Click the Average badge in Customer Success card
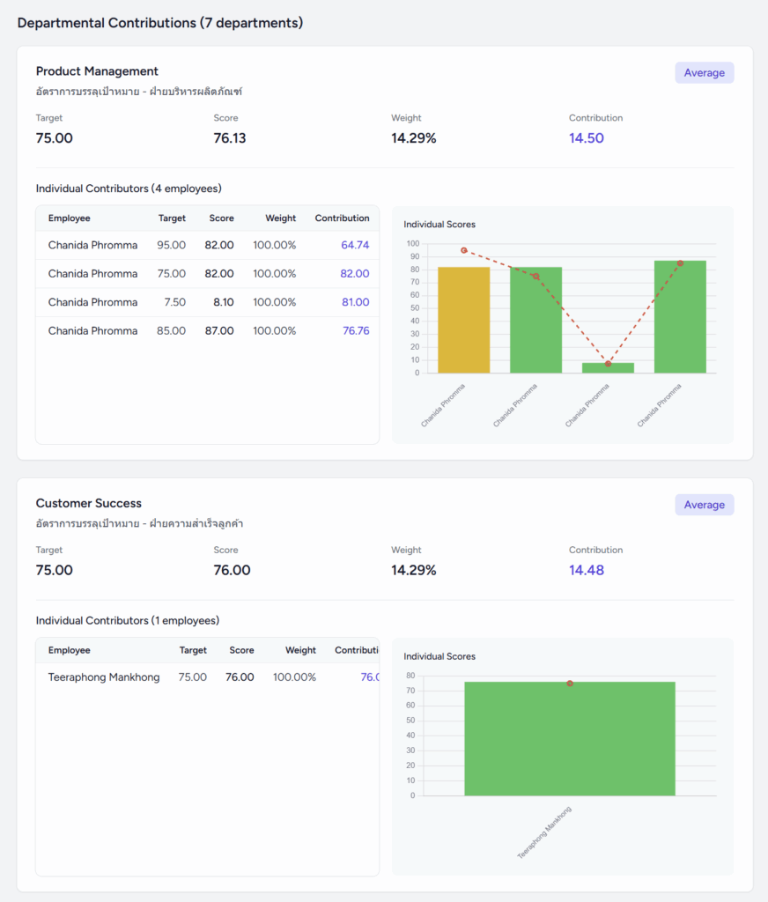This screenshot has height=902, width=768. tap(704, 505)
